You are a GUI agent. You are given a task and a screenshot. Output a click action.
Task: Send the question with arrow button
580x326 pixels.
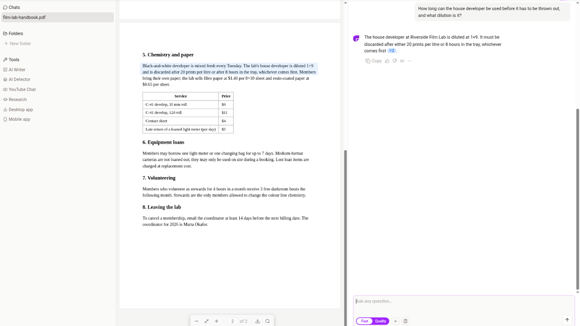567,320
